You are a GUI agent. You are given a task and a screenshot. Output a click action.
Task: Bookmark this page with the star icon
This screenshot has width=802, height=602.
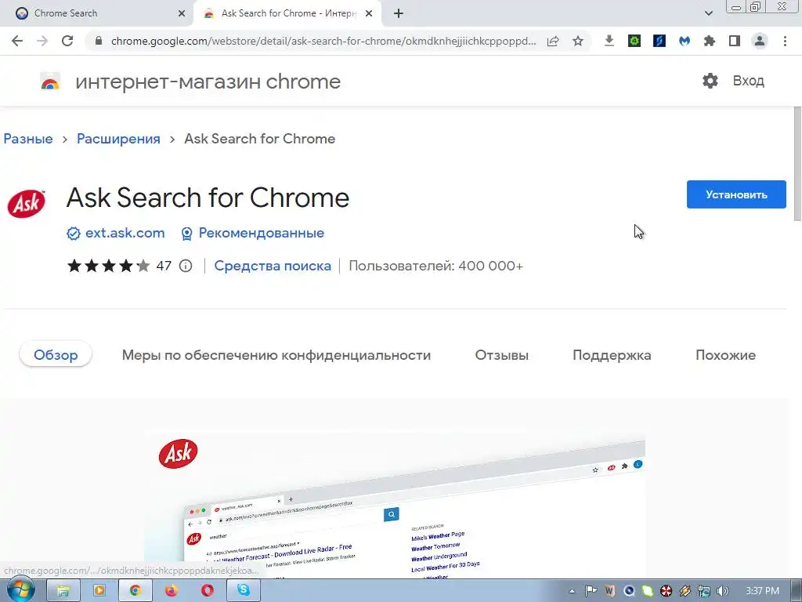tap(578, 41)
